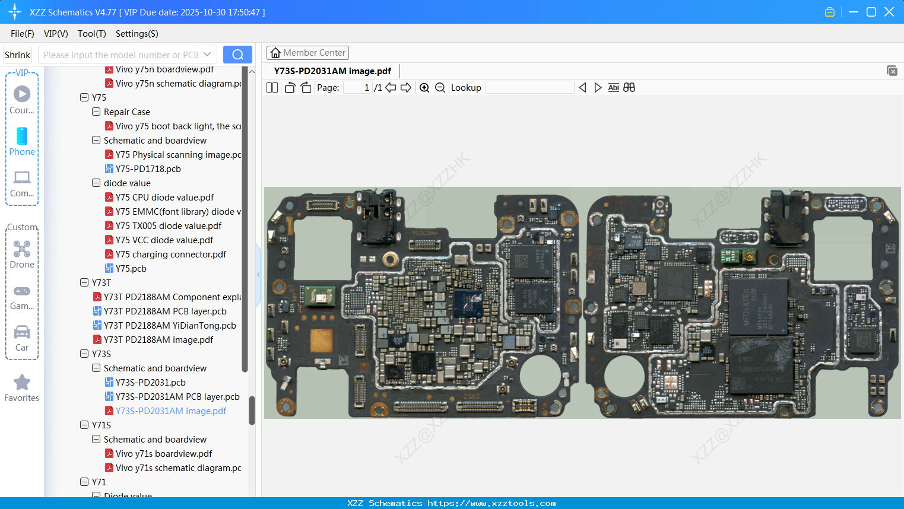Open the XZZ tools website link
Image resolution: width=904 pixels, height=509 pixels.
coord(491,503)
